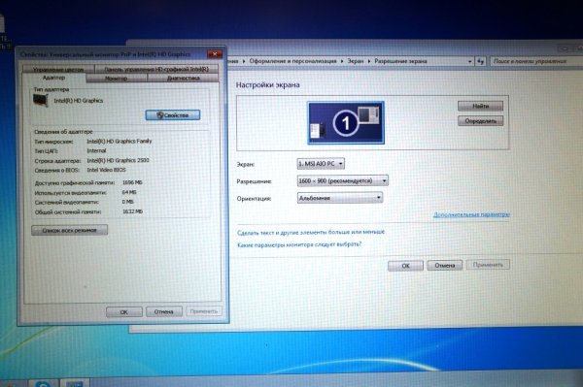Open the Дополнительные параметры link

pos(471,214)
